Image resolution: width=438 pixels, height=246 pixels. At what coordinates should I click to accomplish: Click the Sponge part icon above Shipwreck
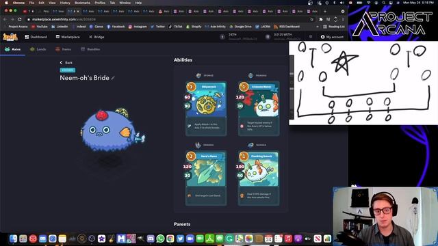[x=198, y=75]
